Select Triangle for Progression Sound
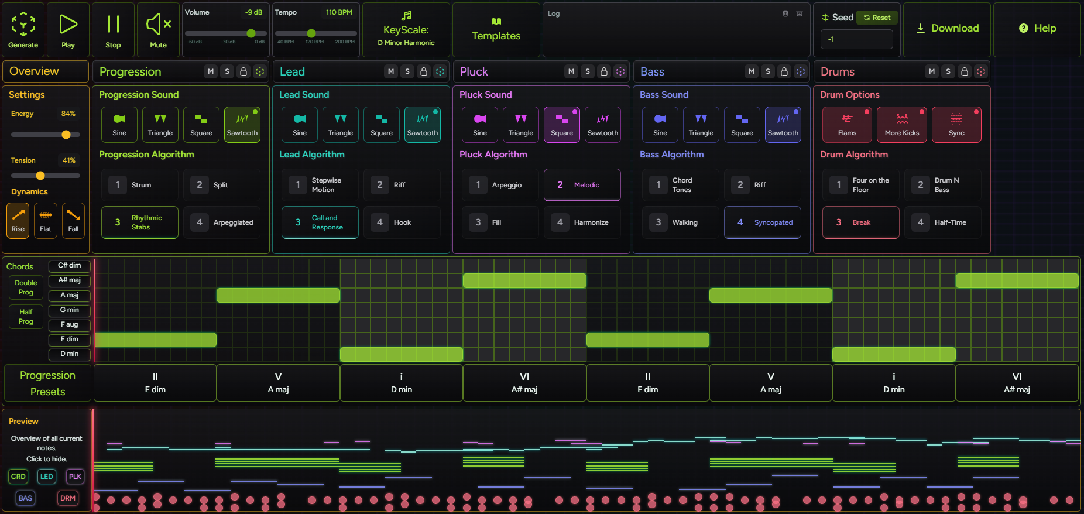 tap(160, 125)
